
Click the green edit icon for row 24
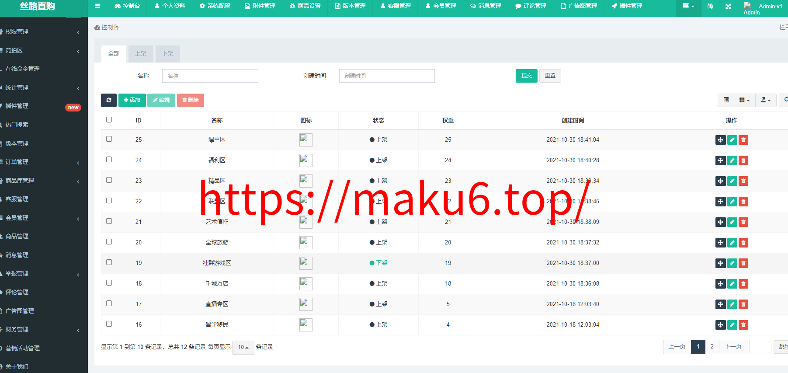[x=732, y=160]
